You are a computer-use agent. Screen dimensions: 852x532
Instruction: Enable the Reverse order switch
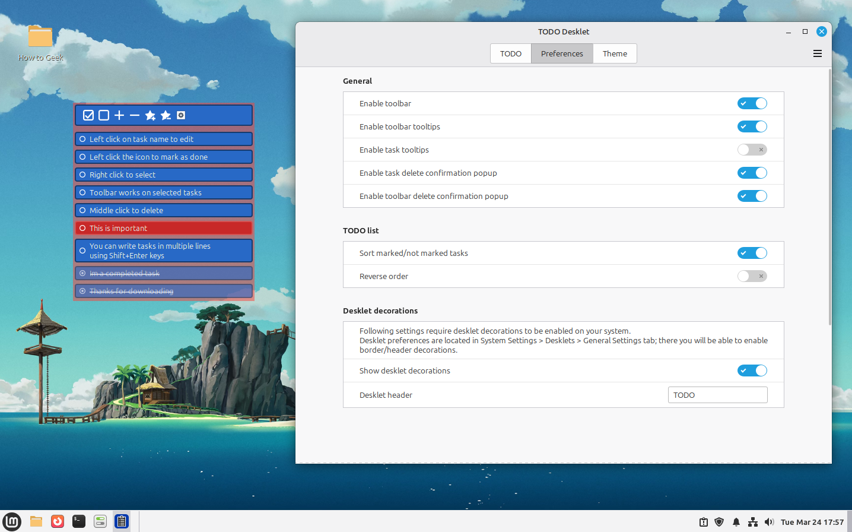[x=752, y=276]
